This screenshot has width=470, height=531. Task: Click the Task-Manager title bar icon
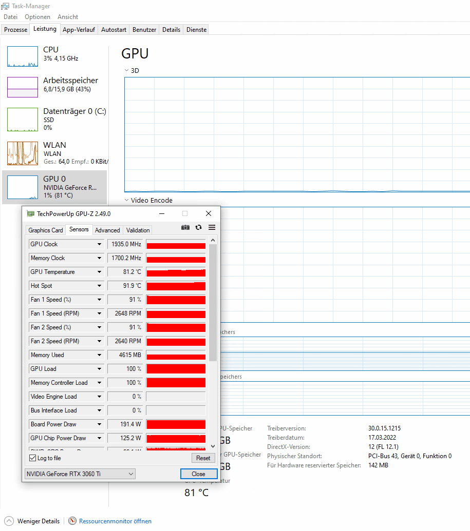pos(5,6)
